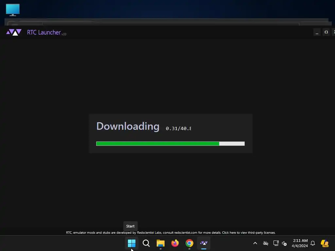Viewport: 335px width, 251px height.
Task: Click the Downloading progress bar
Action: [170, 144]
